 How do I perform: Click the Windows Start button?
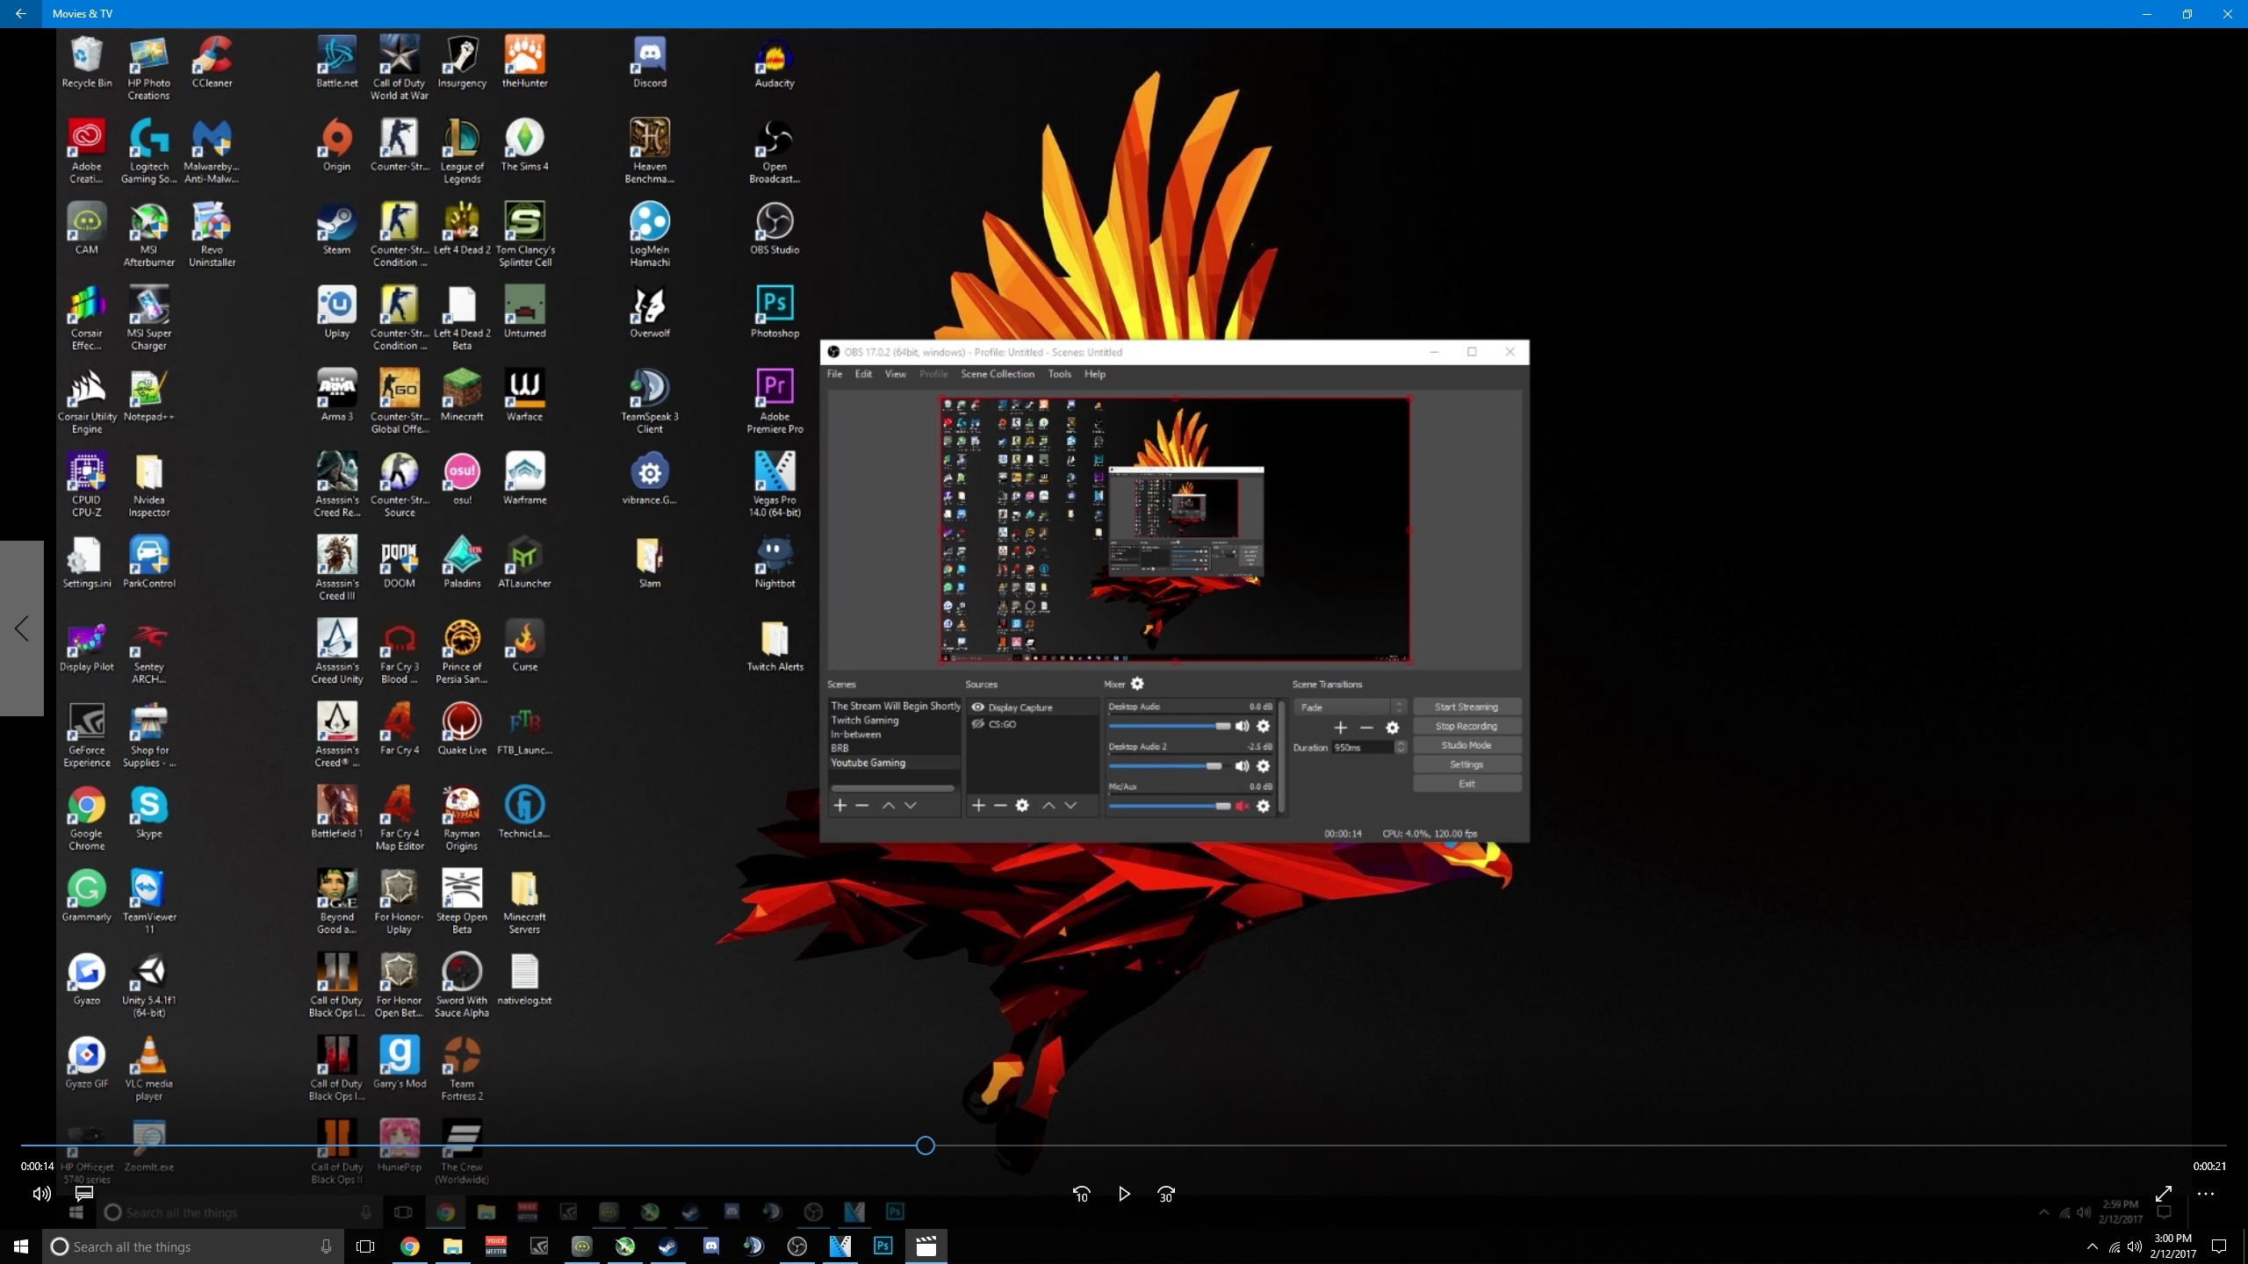click(x=21, y=1246)
